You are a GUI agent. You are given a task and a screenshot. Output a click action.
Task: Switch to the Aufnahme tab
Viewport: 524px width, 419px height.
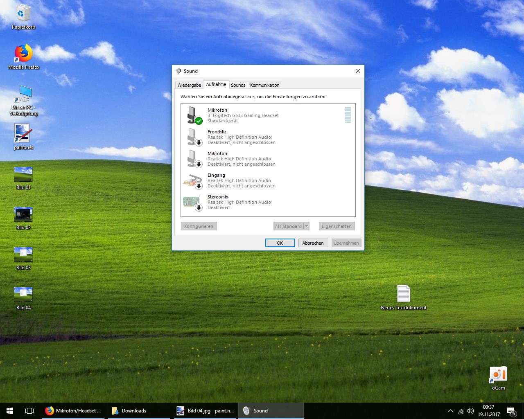(216, 84)
